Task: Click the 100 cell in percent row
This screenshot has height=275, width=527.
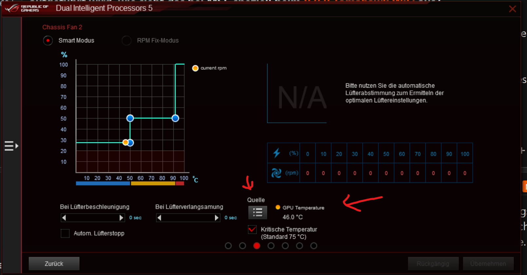Action: point(465,154)
